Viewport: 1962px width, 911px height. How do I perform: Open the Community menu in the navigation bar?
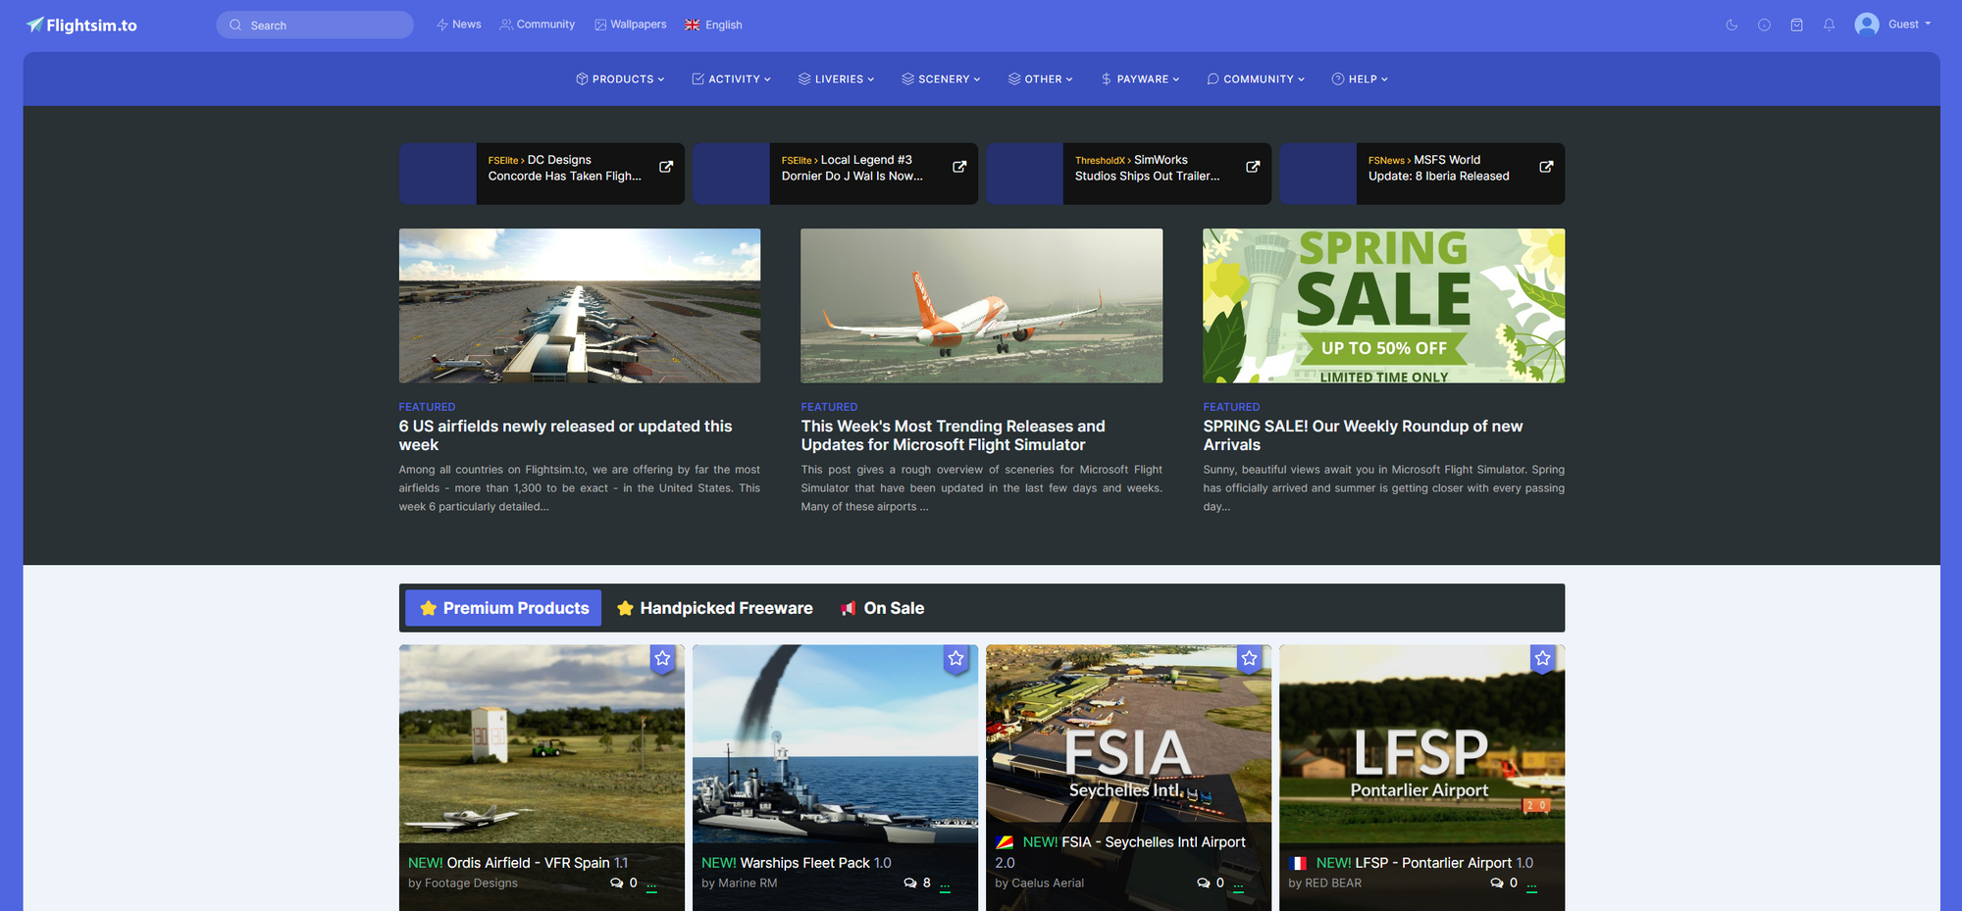coord(1256,79)
